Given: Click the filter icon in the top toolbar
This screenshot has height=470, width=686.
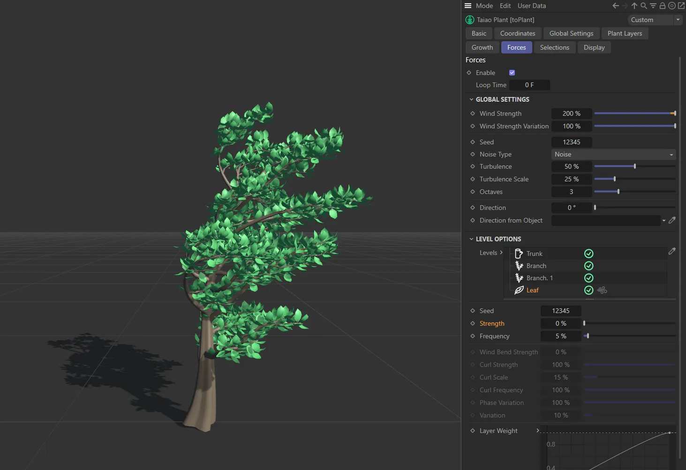Looking at the screenshot, I should [x=652, y=6].
